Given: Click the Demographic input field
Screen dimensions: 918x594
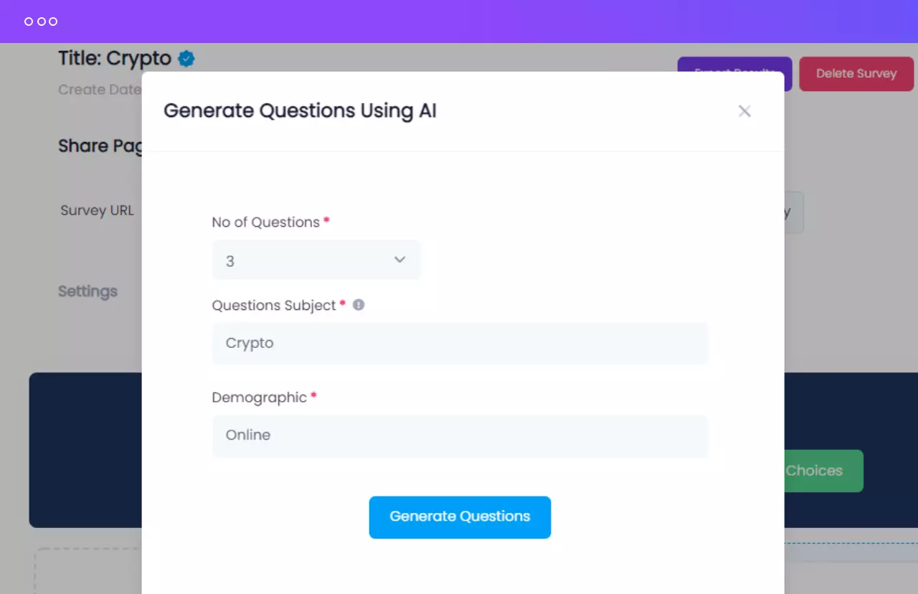Looking at the screenshot, I should tap(460, 435).
